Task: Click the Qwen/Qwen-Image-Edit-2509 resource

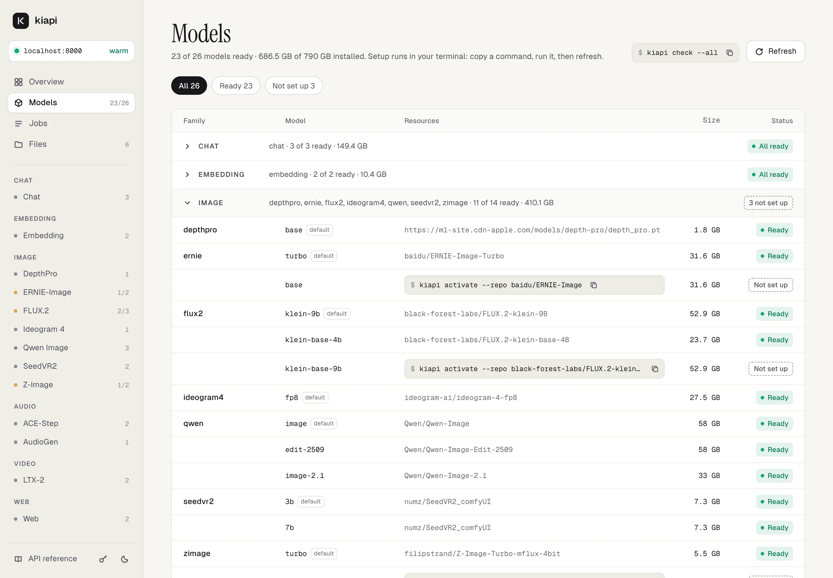Action: pyautogui.click(x=458, y=450)
